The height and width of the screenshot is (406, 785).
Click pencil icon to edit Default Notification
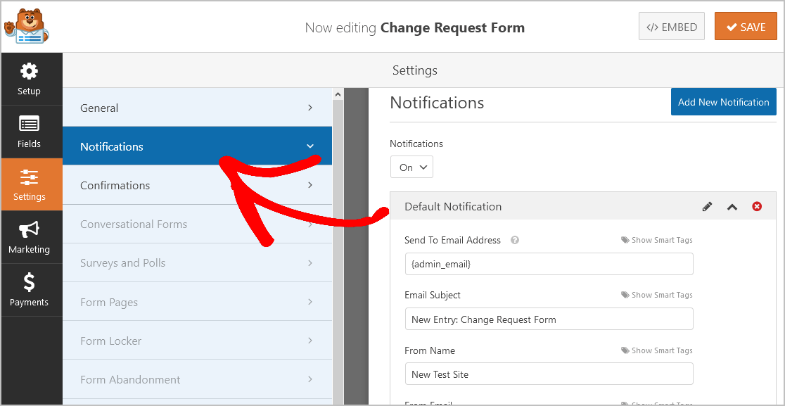(707, 207)
